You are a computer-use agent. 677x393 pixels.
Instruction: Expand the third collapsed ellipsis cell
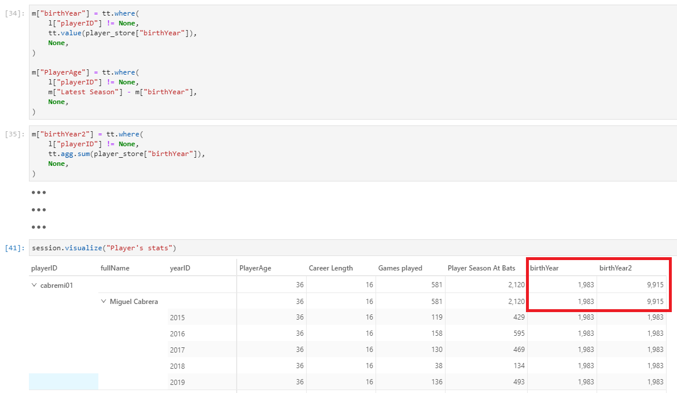(38, 227)
